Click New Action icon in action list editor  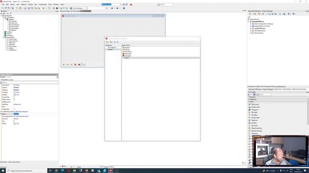[107, 42]
